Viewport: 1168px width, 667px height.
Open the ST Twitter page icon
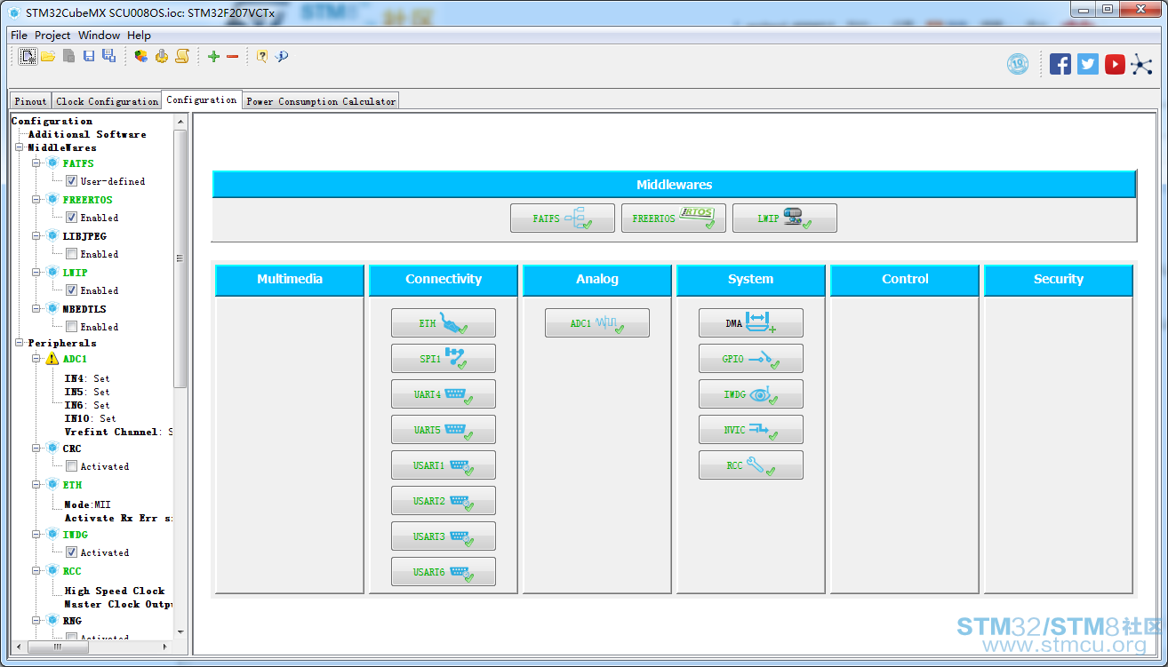click(1088, 64)
